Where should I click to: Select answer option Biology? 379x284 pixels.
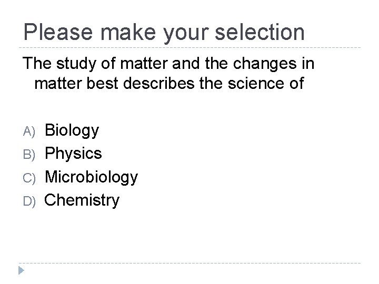pyautogui.click(x=72, y=130)
